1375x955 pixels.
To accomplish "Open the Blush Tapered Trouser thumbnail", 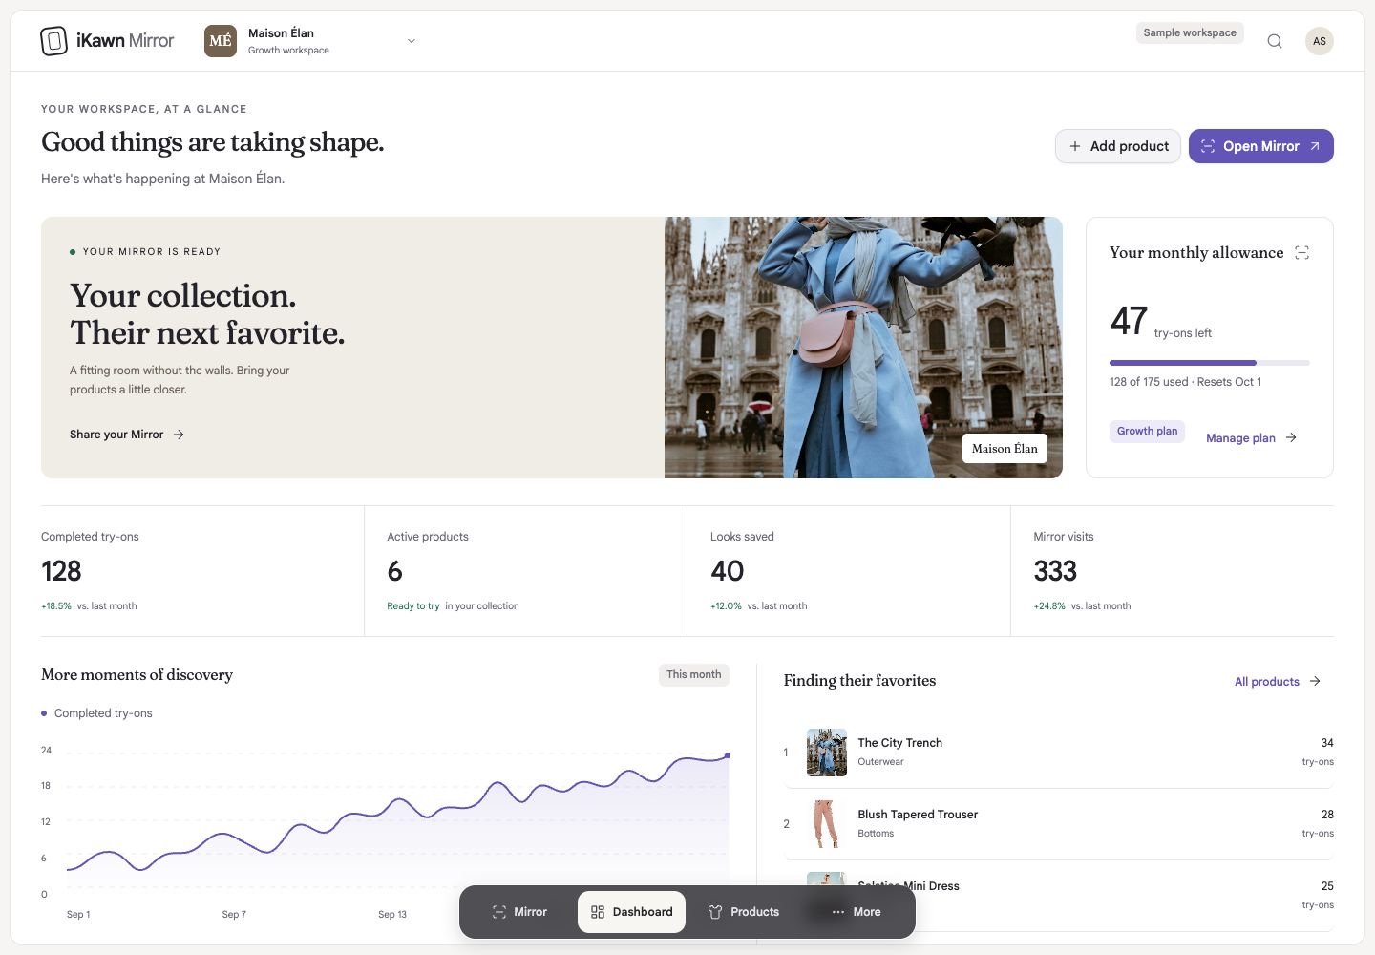I will (827, 824).
